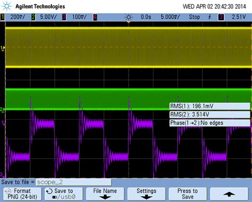Open the Format PNG (24-bit) softkey
Screen dimensions: 252x202
click(x=22, y=194)
